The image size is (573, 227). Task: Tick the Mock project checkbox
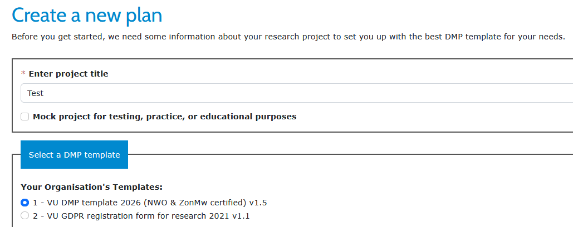pyautogui.click(x=25, y=117)
